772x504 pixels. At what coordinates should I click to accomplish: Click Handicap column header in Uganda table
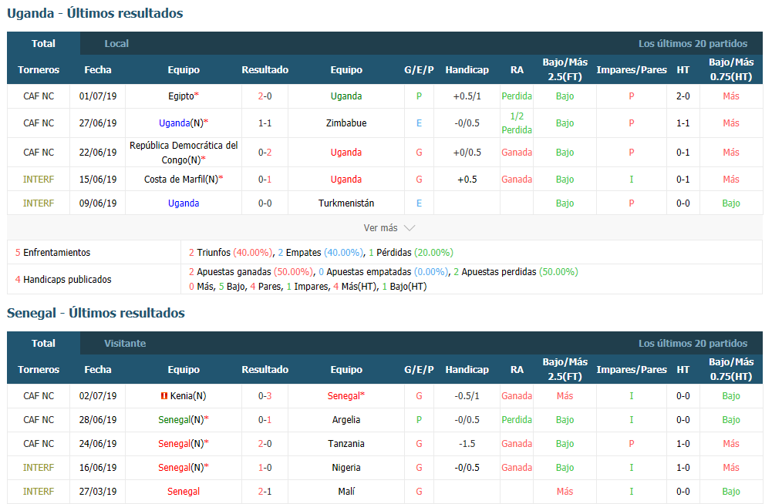click(x=467, y=70)
